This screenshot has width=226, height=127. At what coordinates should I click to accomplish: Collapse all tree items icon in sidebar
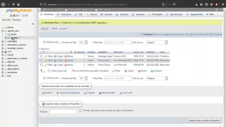coord(33,24)
